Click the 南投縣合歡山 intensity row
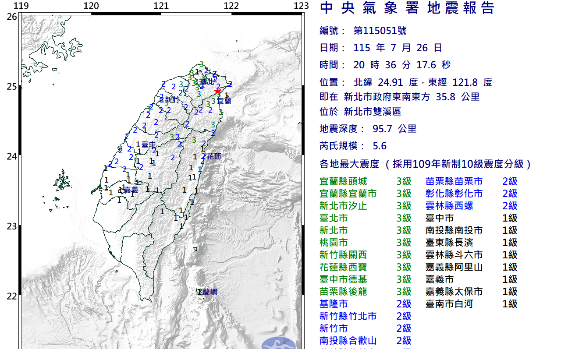 coord(366,341)
